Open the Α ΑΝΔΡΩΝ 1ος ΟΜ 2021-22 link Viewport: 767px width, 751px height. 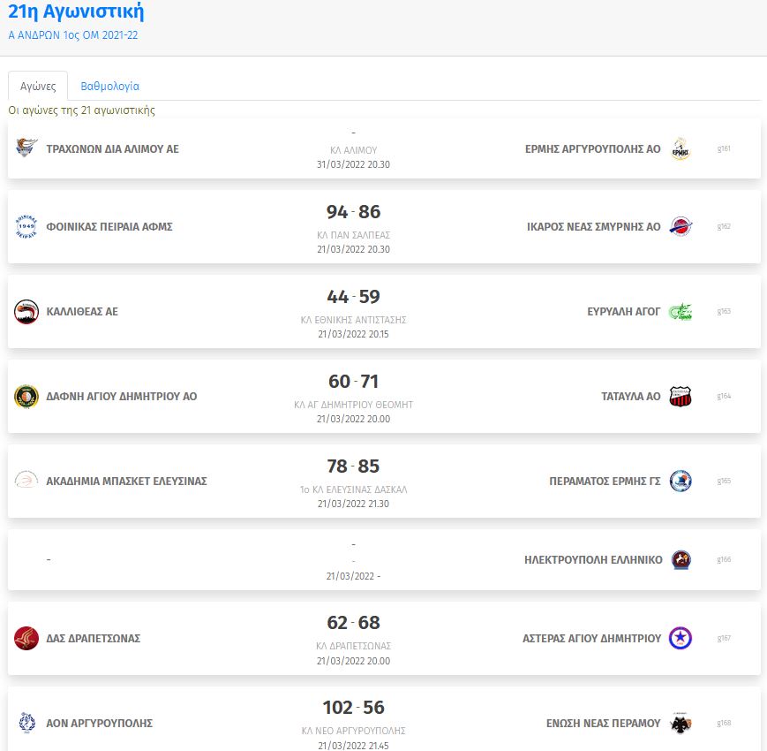point(73,35)
